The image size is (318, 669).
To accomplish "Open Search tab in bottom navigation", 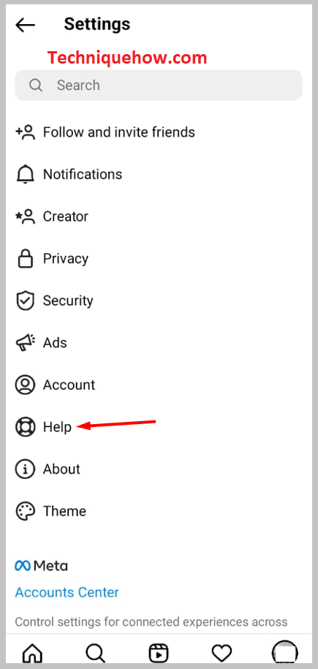I will 95,653.
